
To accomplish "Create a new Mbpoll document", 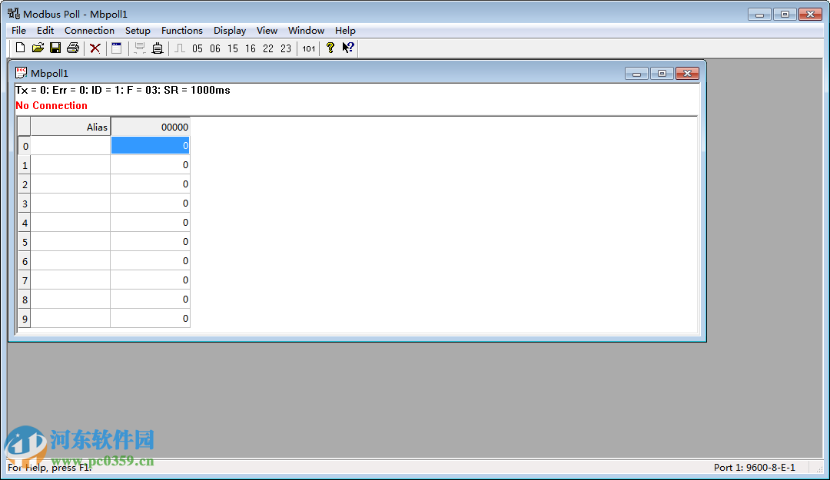I will [x=20, y=48].
